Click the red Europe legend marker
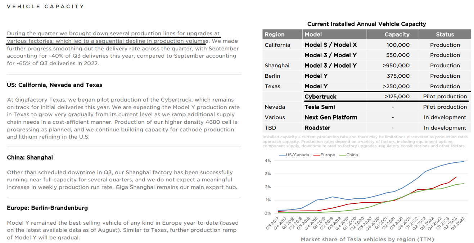Screen dimensions: 474x243 tap(317, 155)
